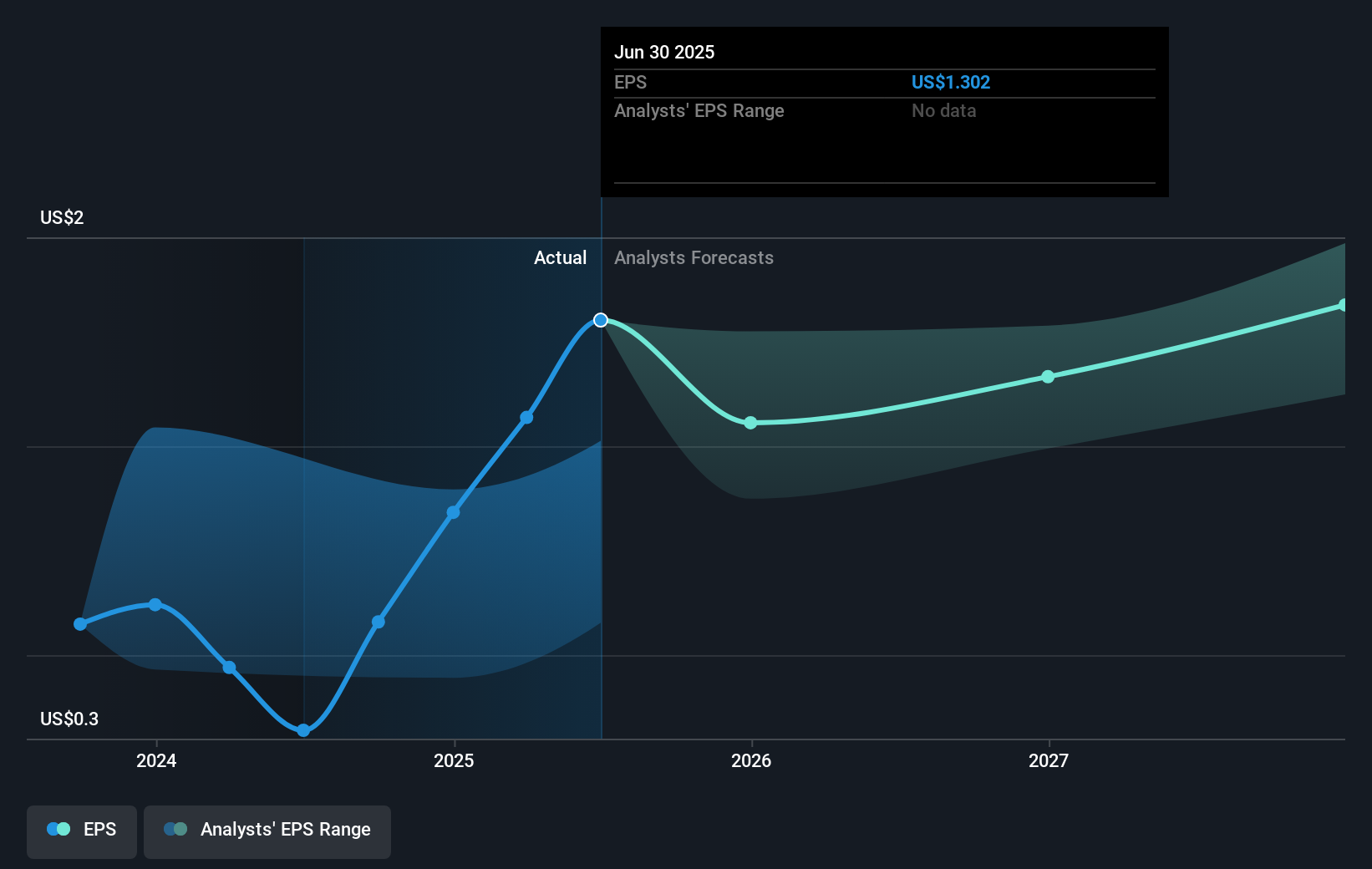Toggle the Analysts' EPS Range legend item
Viewport: 1372px width, 869px height.
tap(267, 831)
